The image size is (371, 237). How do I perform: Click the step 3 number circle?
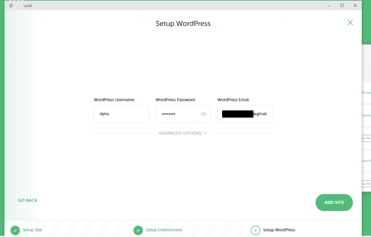coord(255,230)
